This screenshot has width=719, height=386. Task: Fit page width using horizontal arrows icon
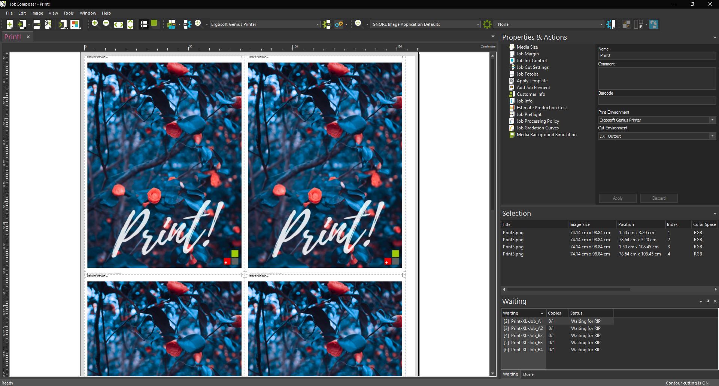pyautogui.click(x=119, y=24)
